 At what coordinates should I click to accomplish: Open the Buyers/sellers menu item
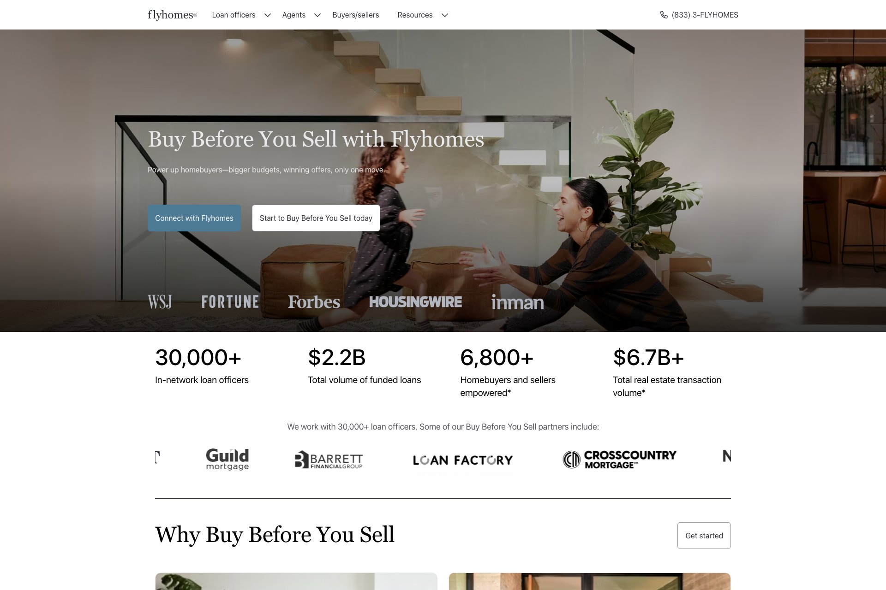coord(355,15)
